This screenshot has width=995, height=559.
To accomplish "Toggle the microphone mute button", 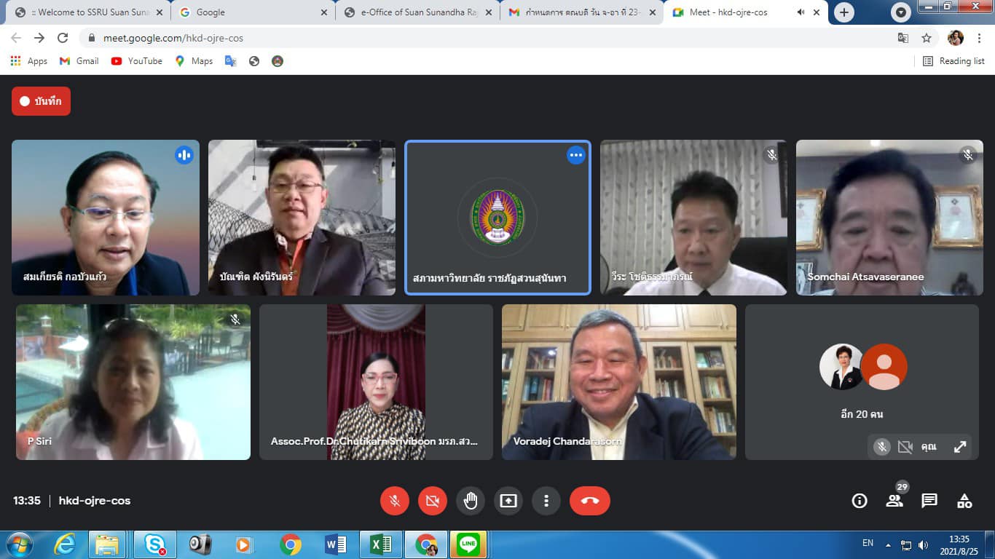I will click(395, 501).
